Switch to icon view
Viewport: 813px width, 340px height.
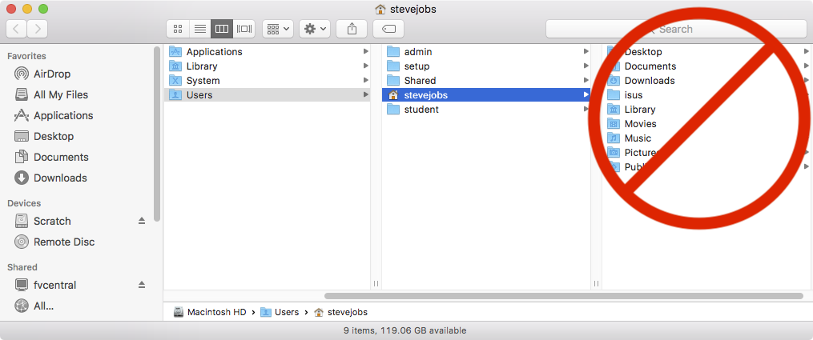click(178, 29)
